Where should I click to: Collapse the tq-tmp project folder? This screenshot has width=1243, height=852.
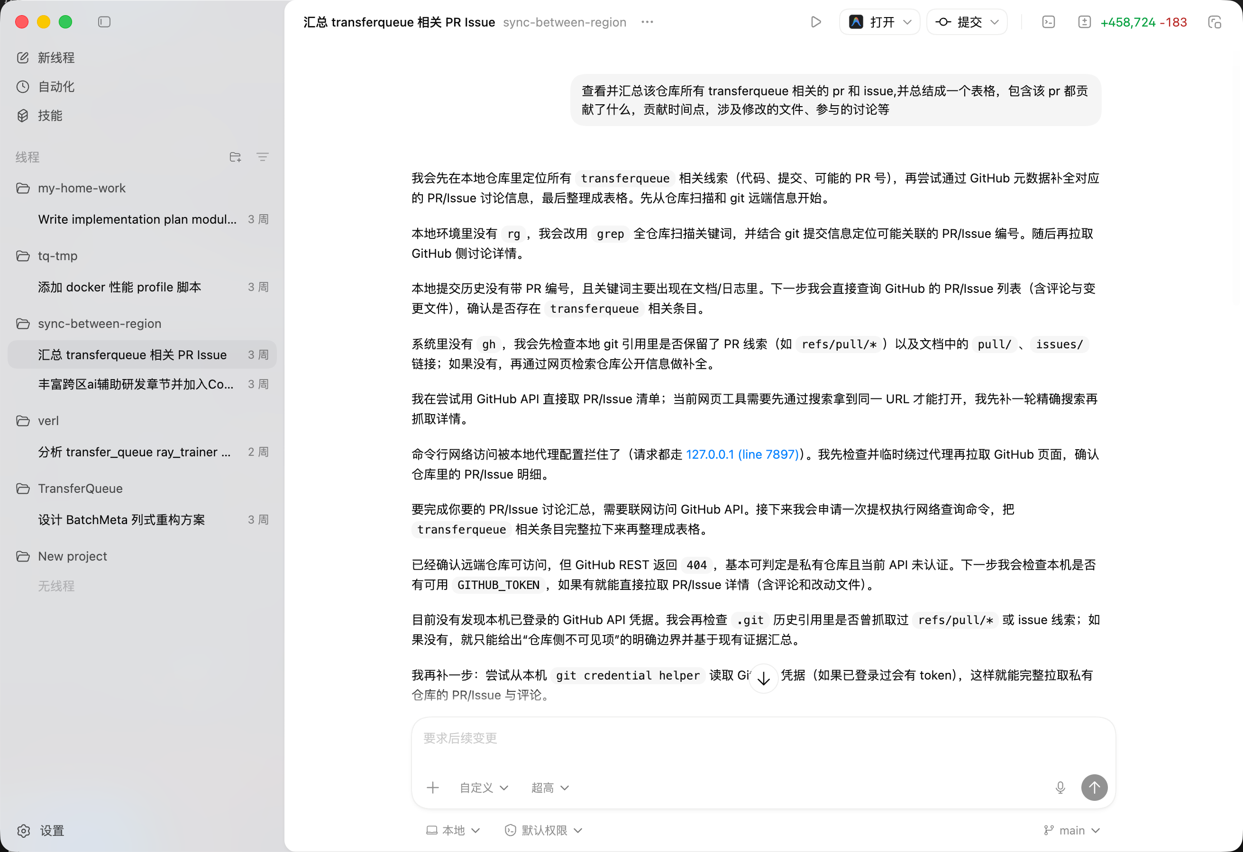(x=58, y=255)
